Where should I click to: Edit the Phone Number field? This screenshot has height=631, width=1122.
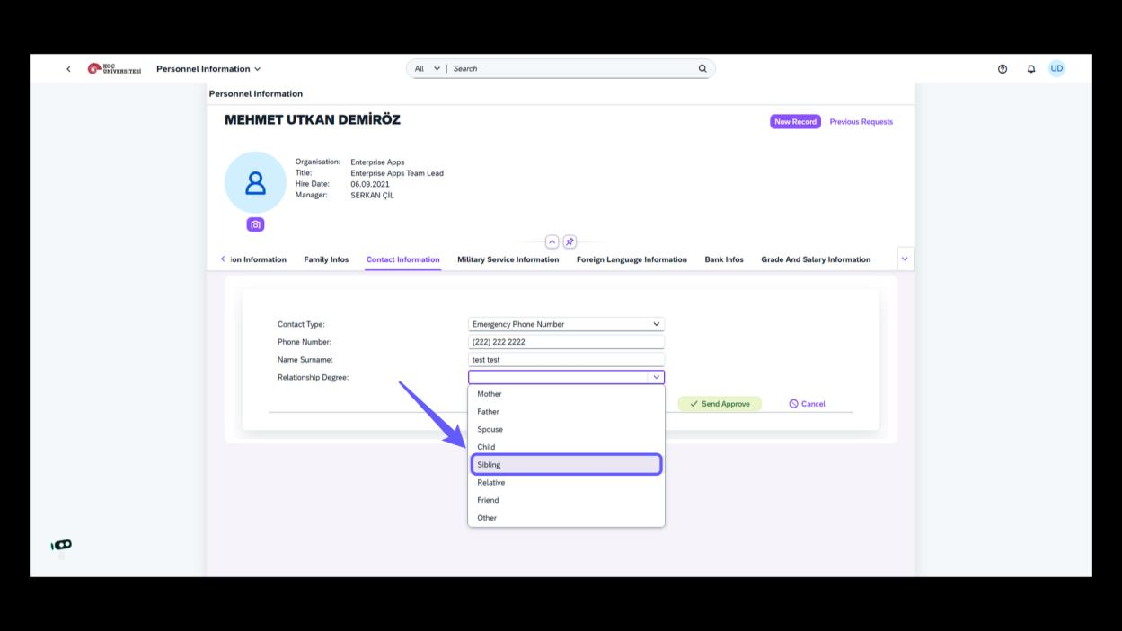[x=566, y=342]
